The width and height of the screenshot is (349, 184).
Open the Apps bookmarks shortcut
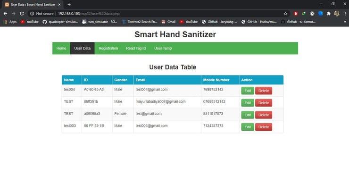(10, 22)
